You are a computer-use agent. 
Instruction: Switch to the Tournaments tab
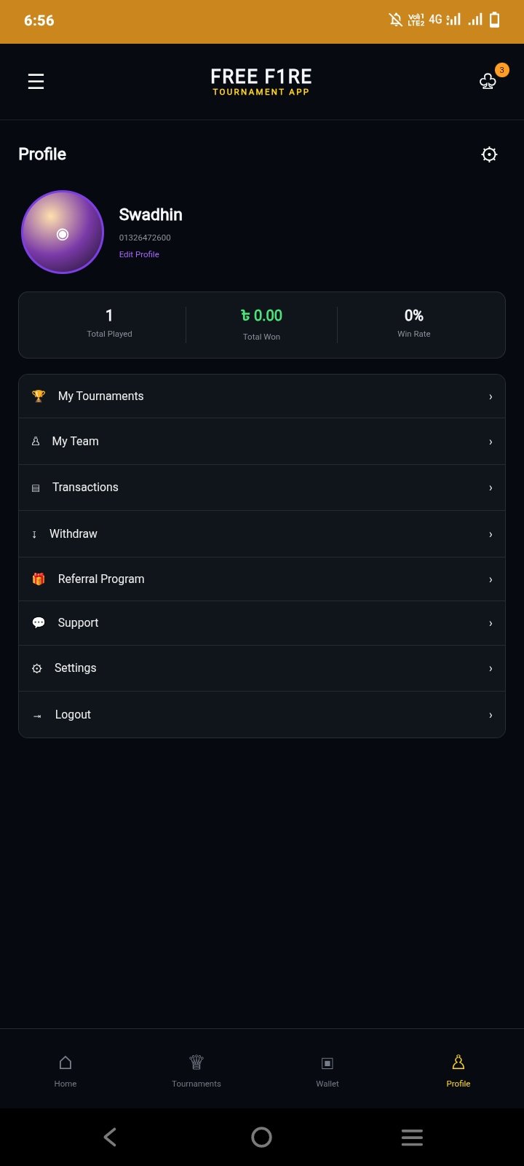(196, 1070)
